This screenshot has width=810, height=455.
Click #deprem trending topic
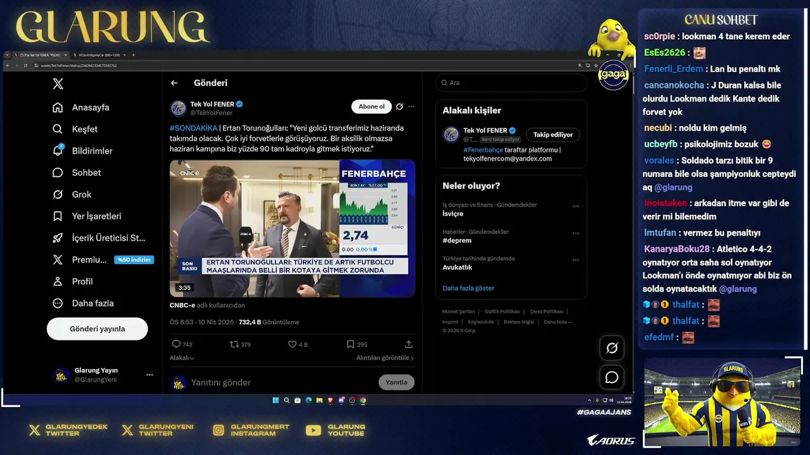pyautogui.click(x=457, y=240)
